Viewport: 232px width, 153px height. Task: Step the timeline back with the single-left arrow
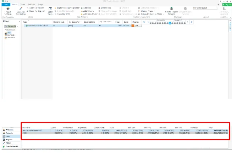[148, 22]
